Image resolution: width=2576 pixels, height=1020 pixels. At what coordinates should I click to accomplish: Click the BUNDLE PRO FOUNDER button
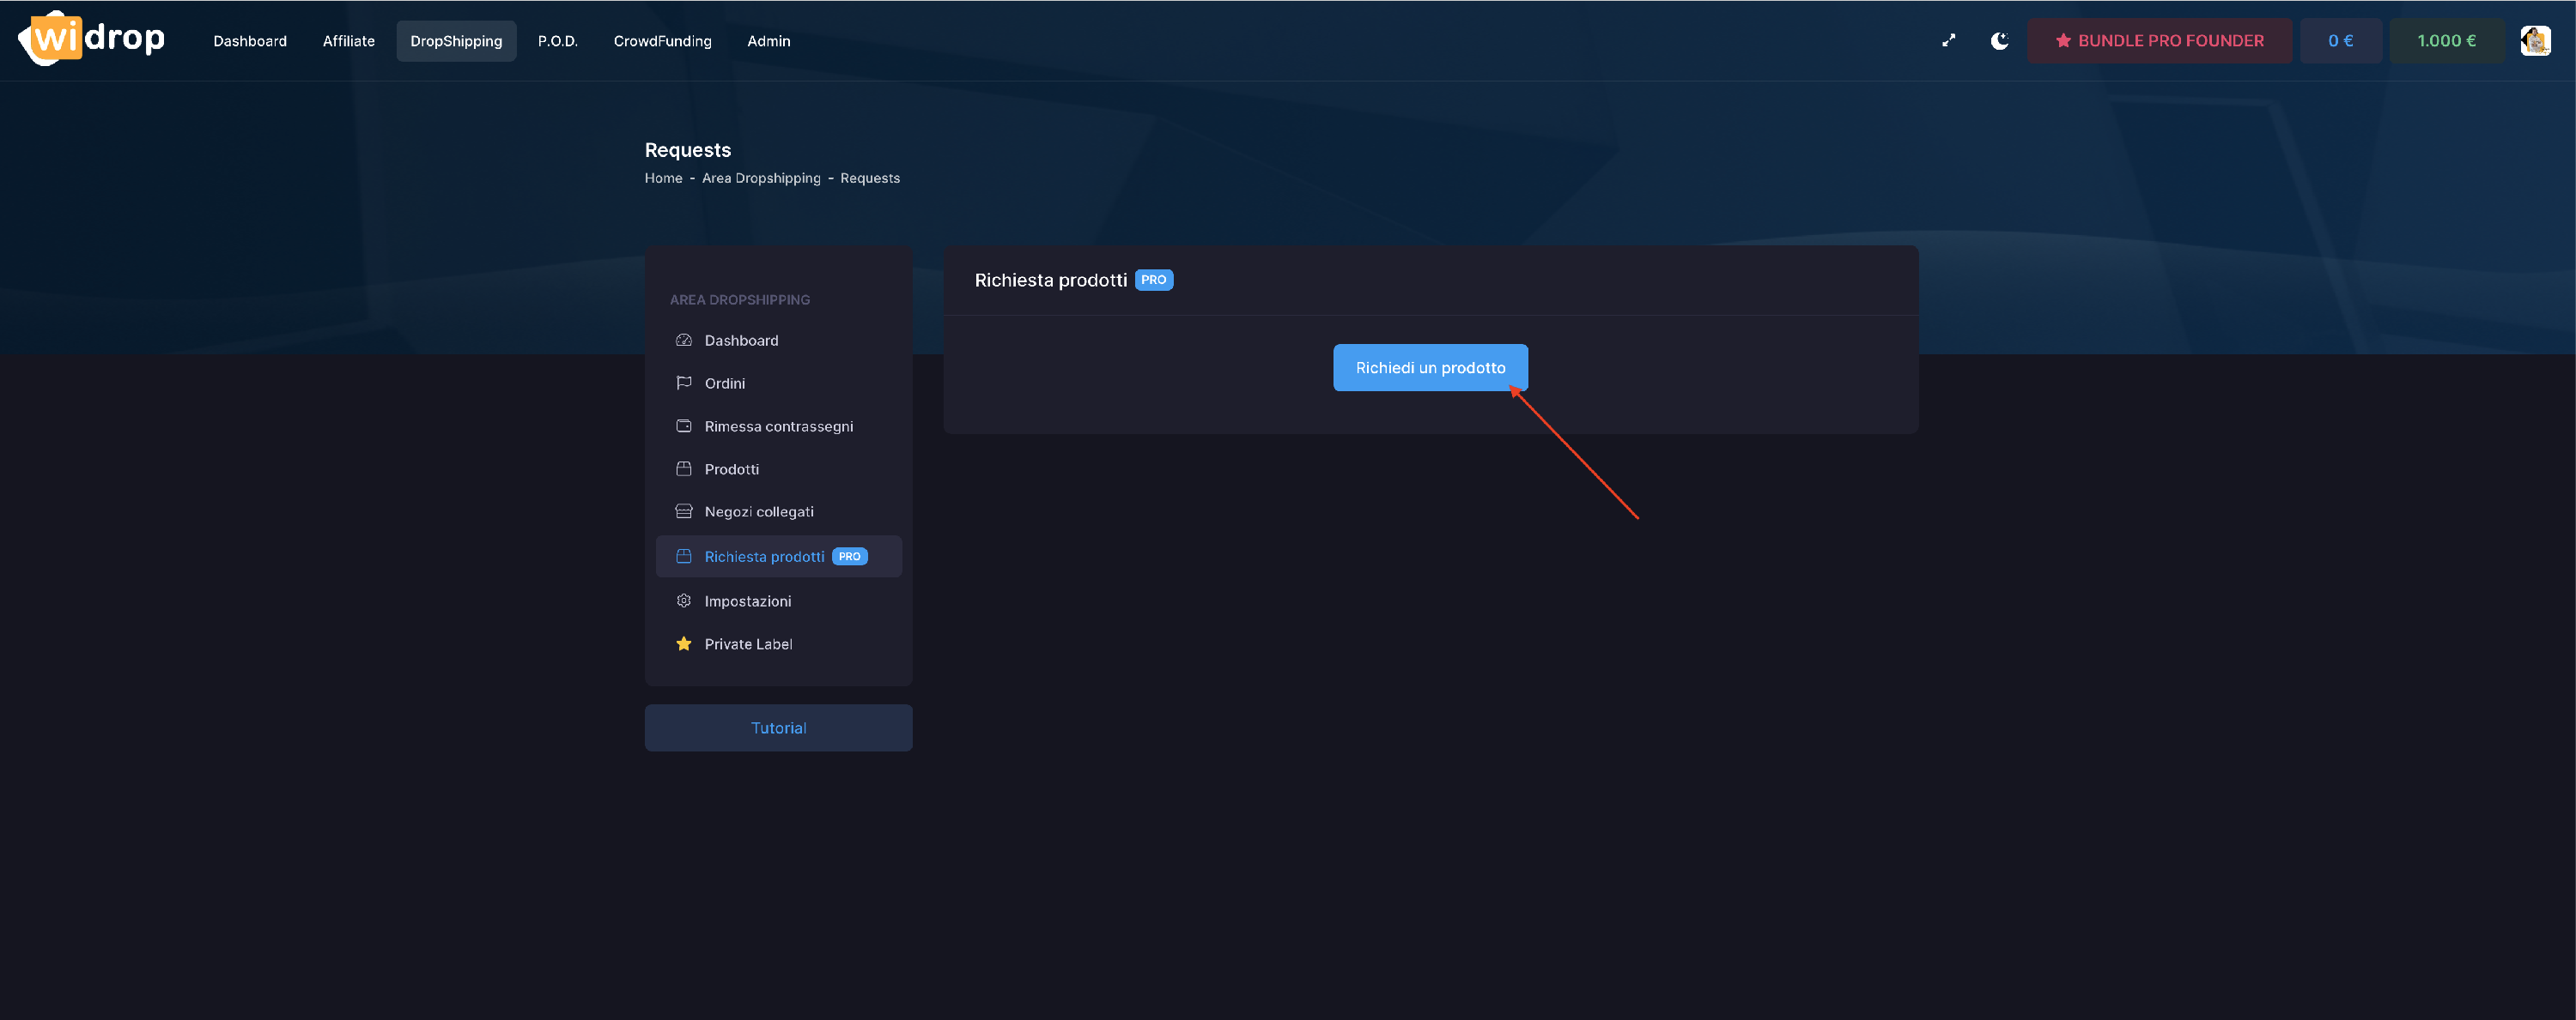coord(2159,41)
